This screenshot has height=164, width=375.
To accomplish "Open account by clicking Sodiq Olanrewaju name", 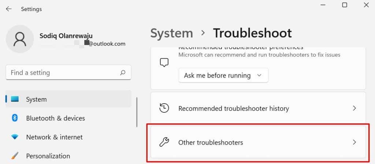I will coord(66,36).
